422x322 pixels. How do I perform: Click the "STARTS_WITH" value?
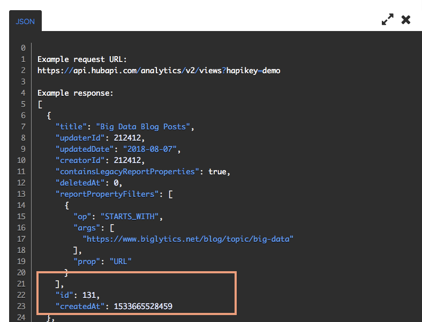(130, 217)
